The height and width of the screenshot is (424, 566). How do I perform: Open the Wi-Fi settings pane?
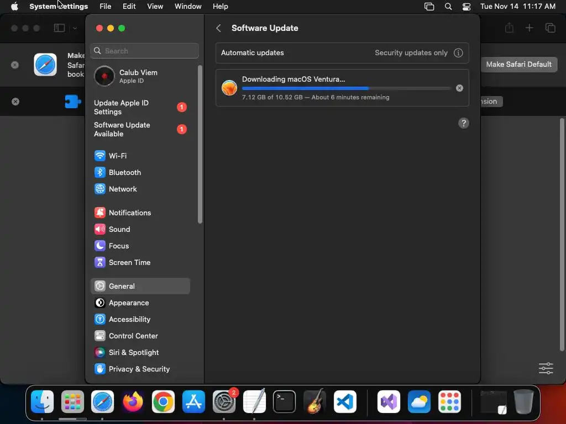[x=140, y=156]
